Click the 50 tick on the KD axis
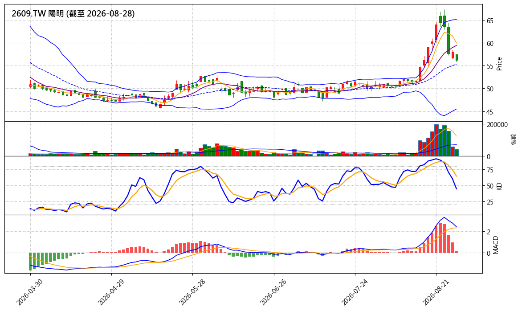The image size is (522, 311). [x=490, y=186]
